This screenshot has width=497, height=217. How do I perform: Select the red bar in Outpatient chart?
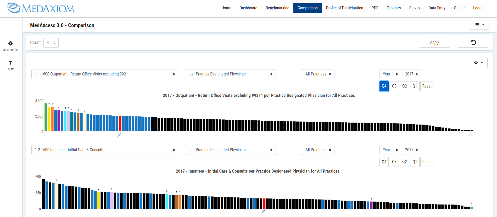(120, 124)
